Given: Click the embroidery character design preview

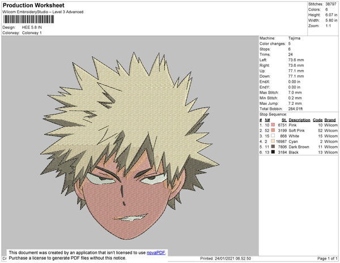Looking at the screenshot, I should pyautogui.click(x=130, y=146).
